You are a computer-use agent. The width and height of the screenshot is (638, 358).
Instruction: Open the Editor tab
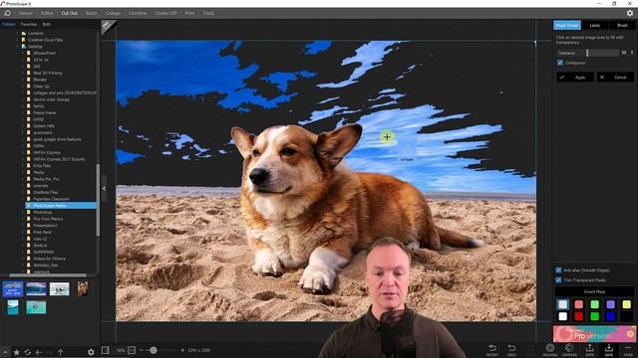click(x=47, y=13)
